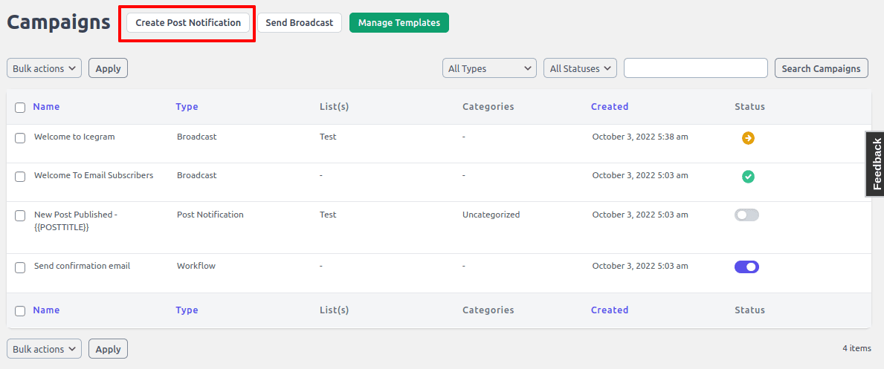Image resolution: width=884 pixels, height=369 pixels.
Task: Click the Search Campaigns button
Action: click(x=822, y=68)
